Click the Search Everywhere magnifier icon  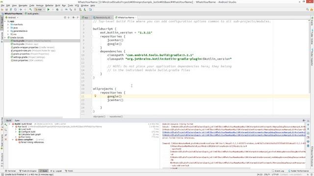[308, 9]
